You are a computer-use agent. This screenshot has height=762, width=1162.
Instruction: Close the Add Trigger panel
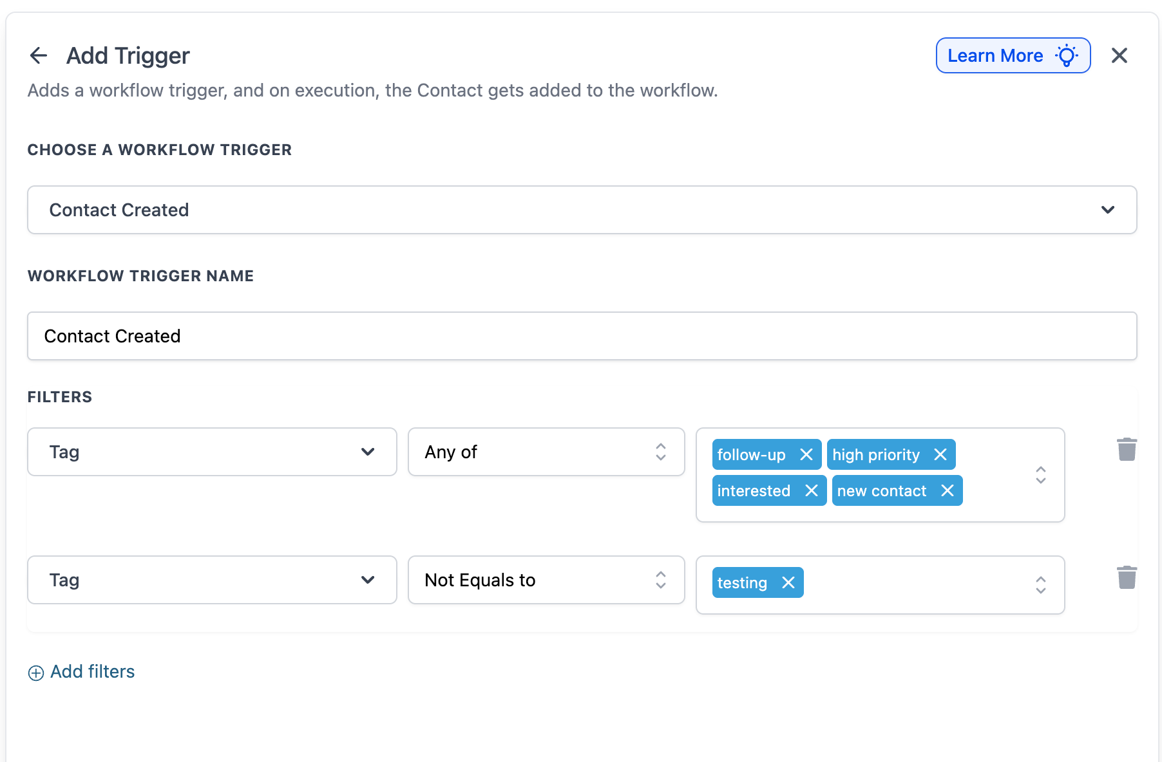coord(1119,56)
